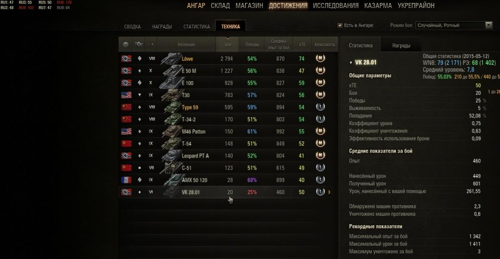
Task: Toggle the "Есть в Ангаре" checkbox
Action: (x=340, y=25)
